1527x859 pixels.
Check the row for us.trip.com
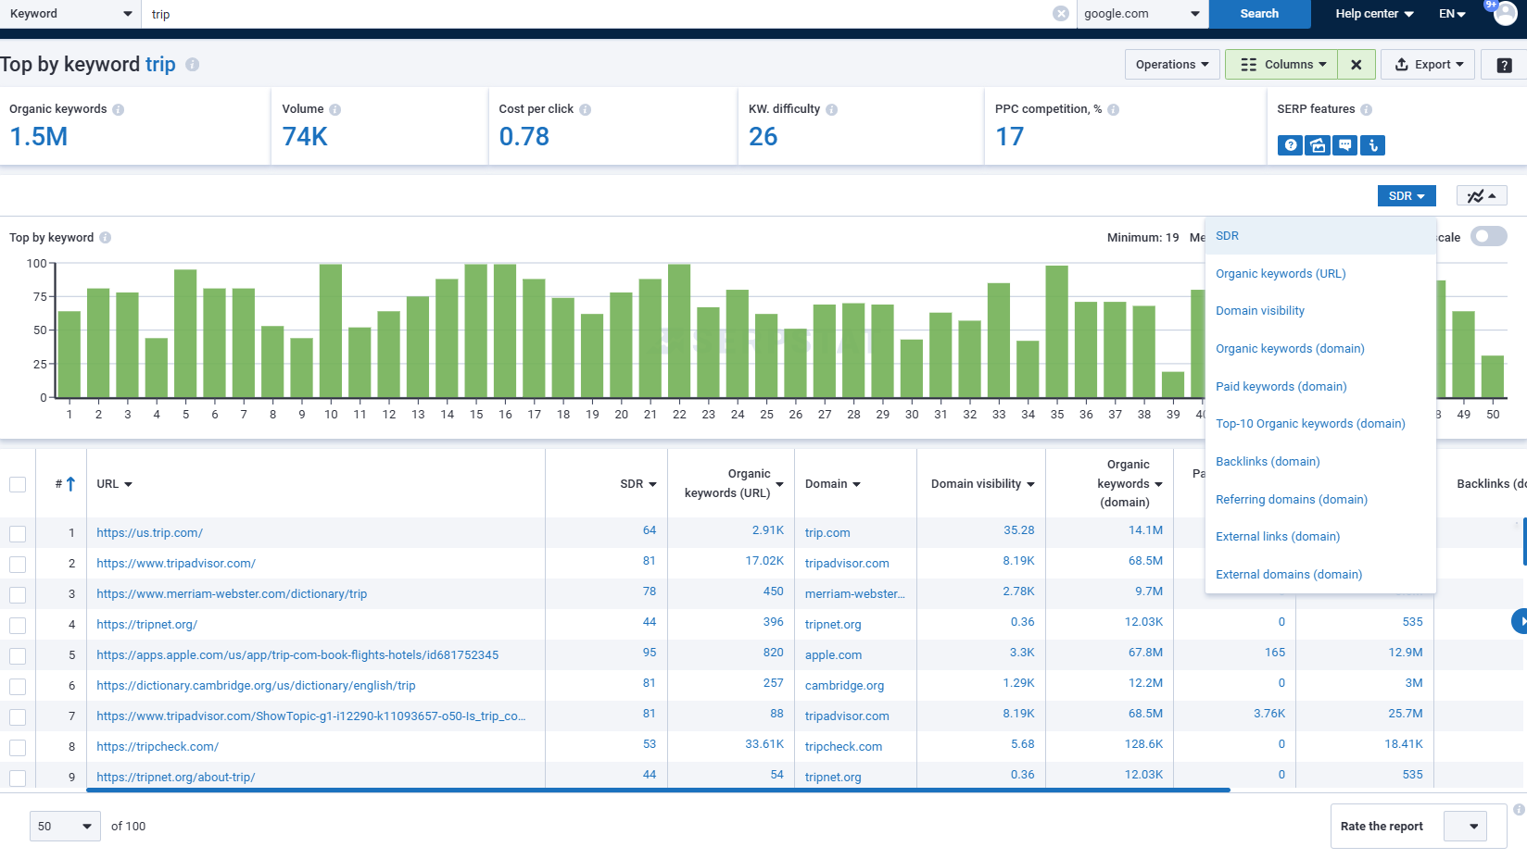[18, 533]
